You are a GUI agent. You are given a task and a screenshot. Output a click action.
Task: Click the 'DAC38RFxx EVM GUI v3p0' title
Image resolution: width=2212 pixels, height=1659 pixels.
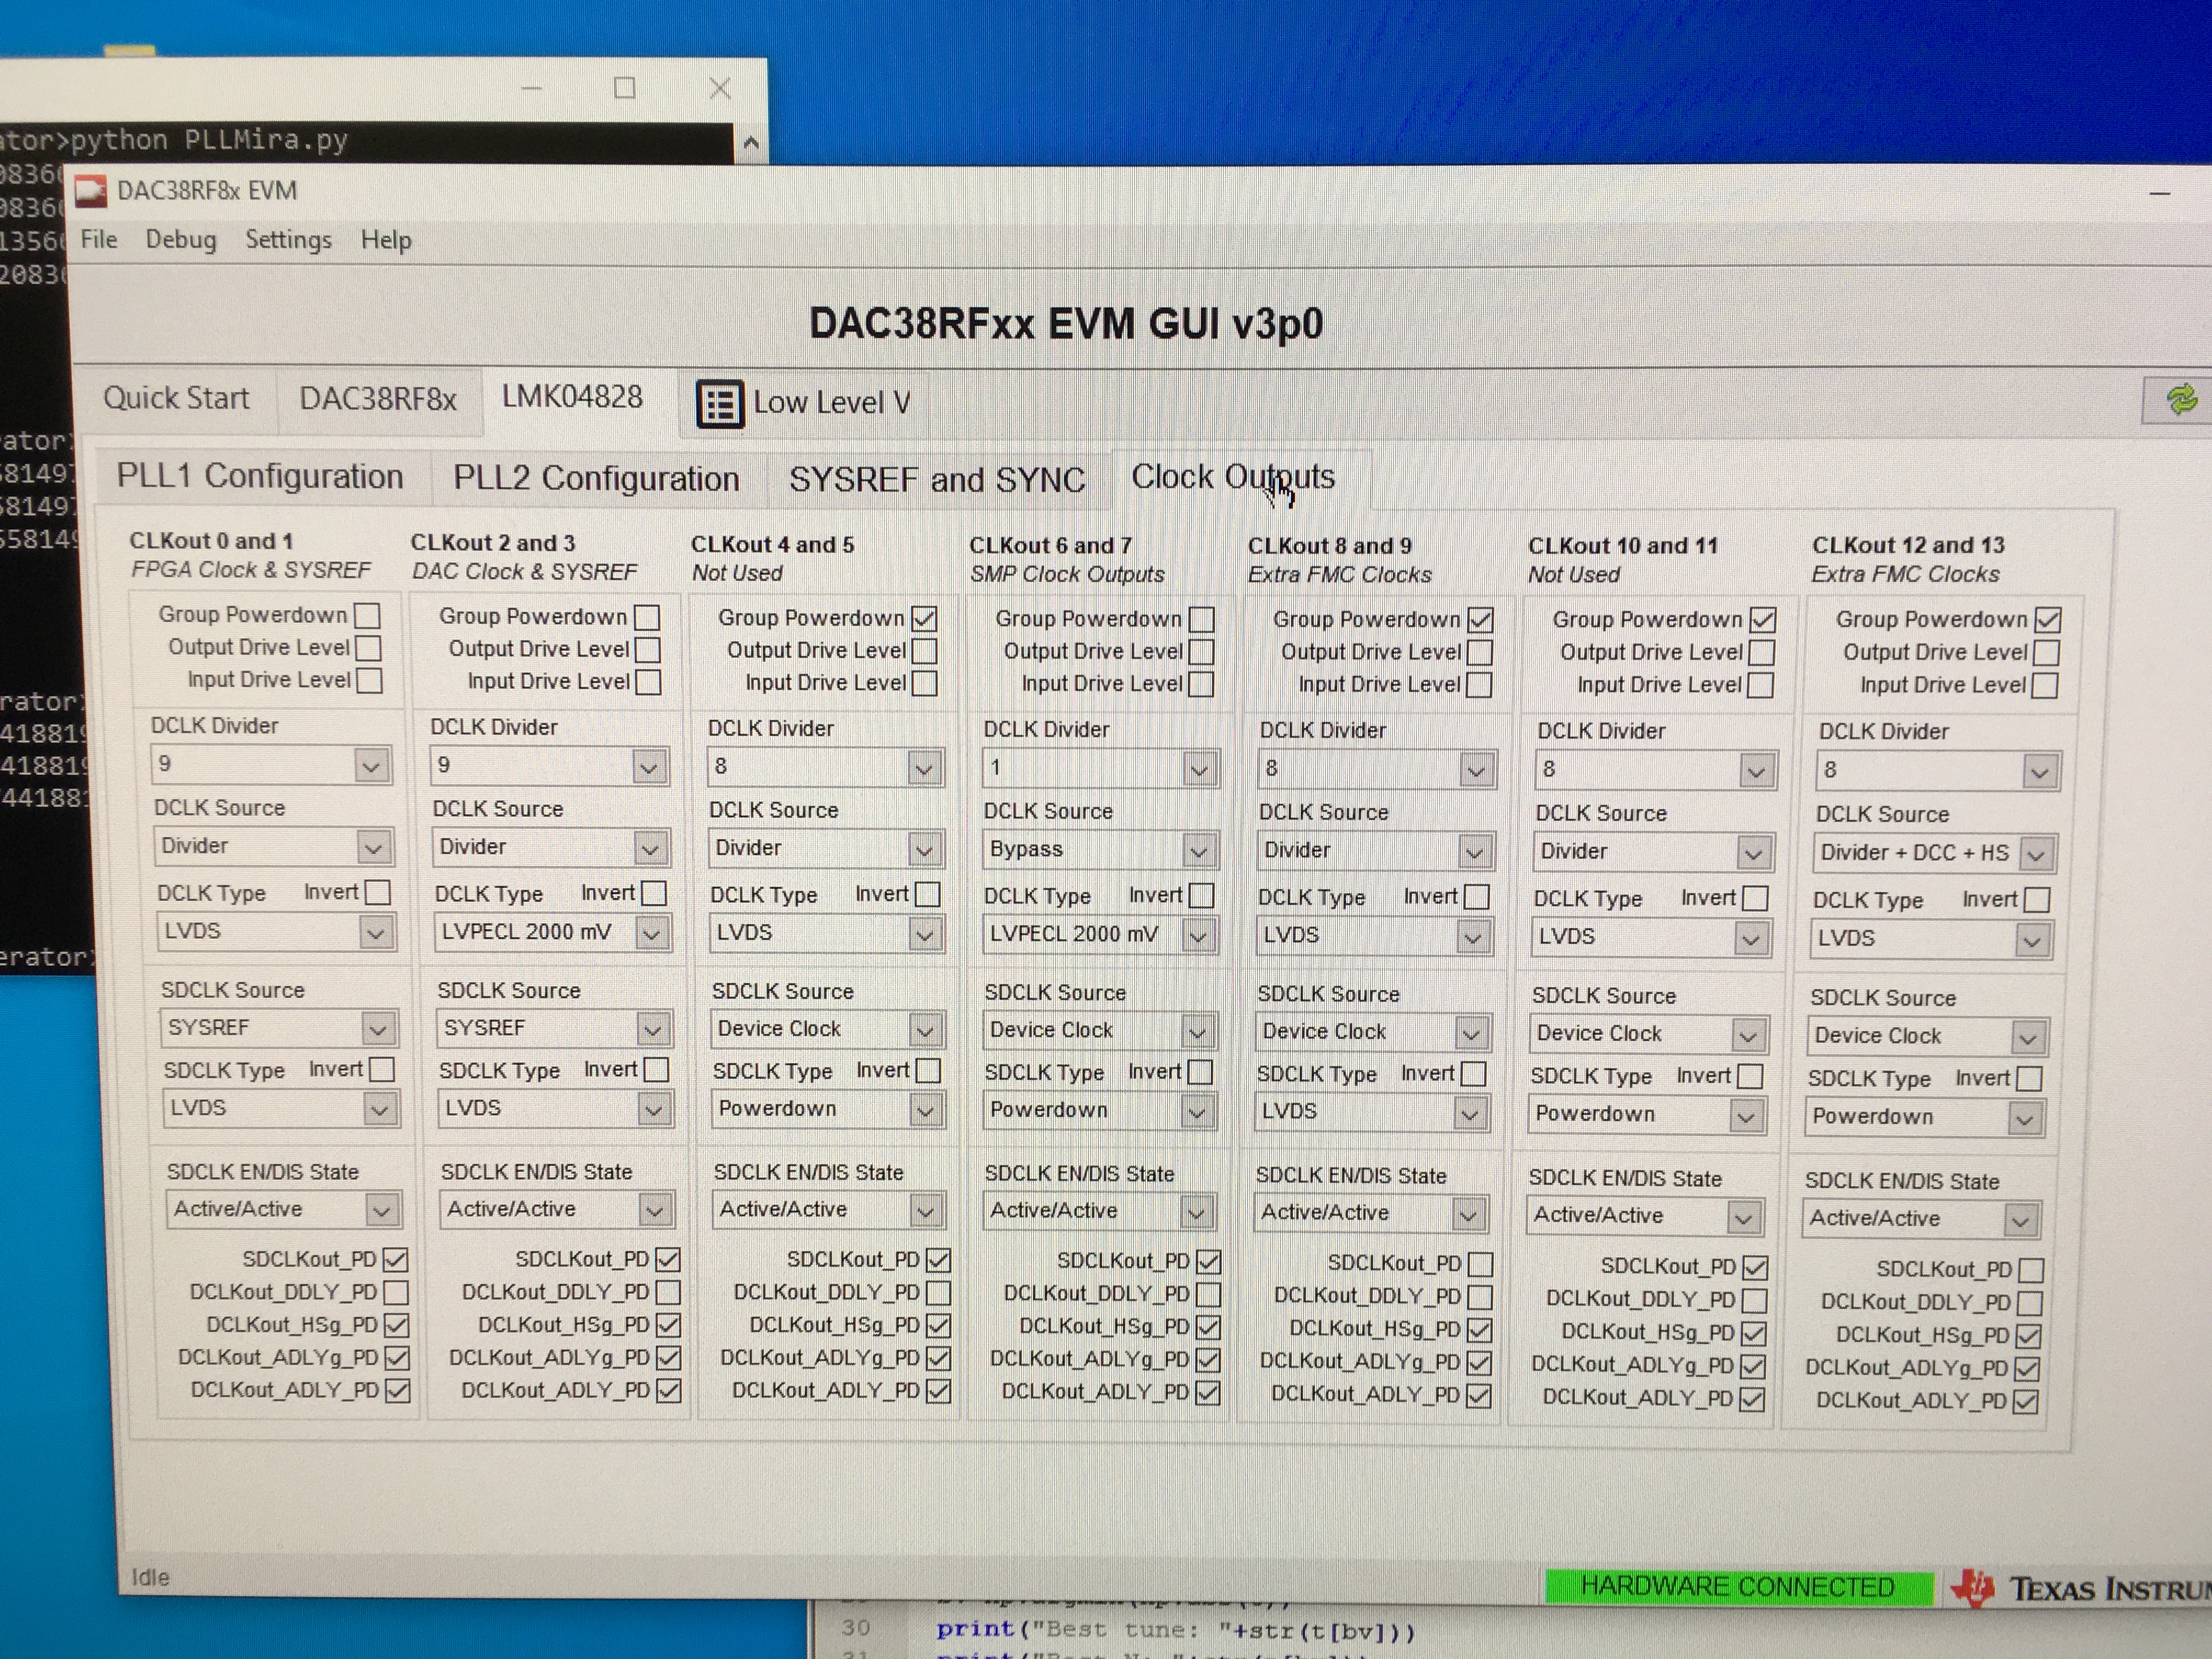[x=1066, y=324]
